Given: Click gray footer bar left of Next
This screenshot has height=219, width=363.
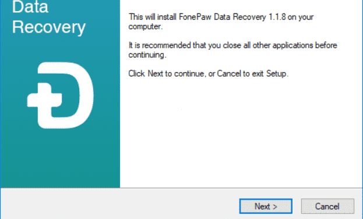Looking at the screenshot, I should [x=119, y=204].
